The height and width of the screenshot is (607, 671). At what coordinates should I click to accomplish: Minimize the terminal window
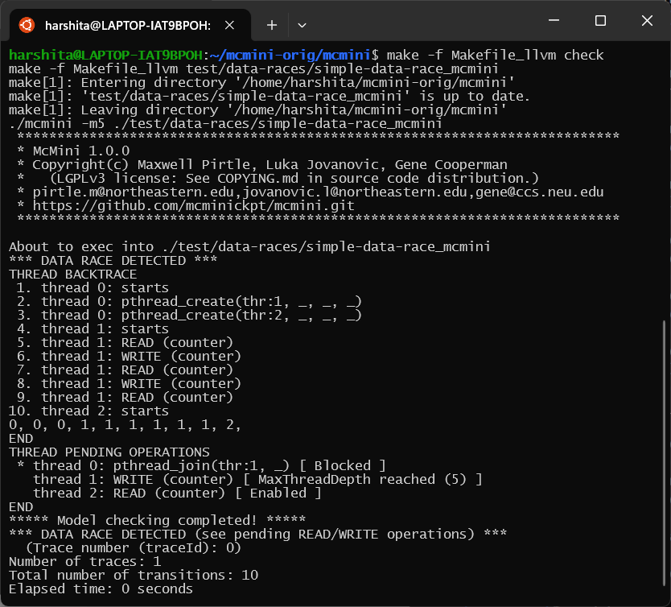coord(554,21)
